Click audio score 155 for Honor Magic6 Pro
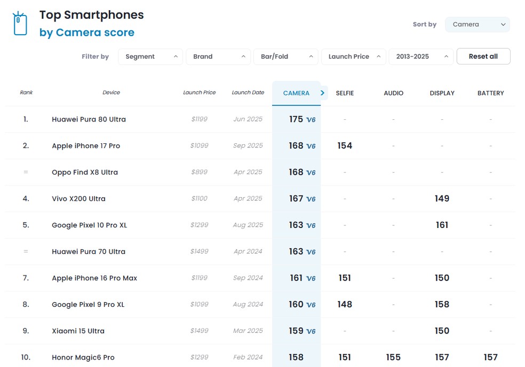 [x=393, y=357]
